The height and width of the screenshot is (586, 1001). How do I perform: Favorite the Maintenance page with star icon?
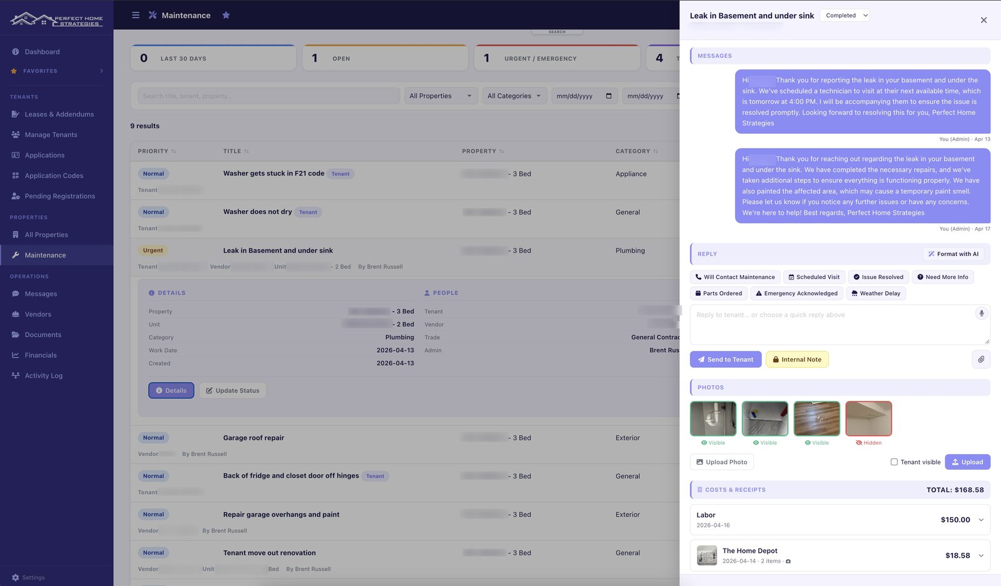[x=226, y=15]
